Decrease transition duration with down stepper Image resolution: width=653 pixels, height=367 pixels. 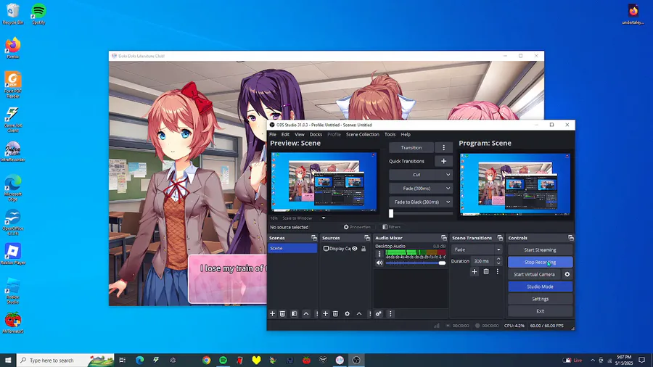tap(498, 263)
